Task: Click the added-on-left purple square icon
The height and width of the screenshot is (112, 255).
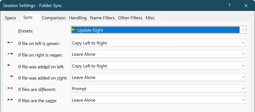Action: (9, 65)
